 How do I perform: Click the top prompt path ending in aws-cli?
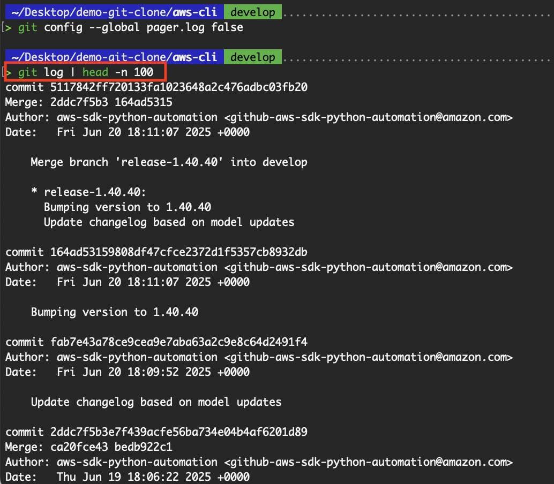tap(114, 12)
